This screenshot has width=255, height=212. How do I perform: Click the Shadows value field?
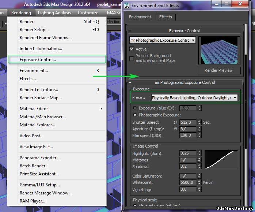[188, 166]
